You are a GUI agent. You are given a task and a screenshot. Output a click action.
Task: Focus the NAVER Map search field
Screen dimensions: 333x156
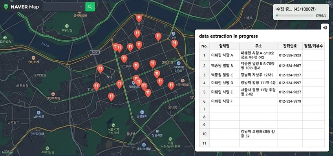coord(64,7)
